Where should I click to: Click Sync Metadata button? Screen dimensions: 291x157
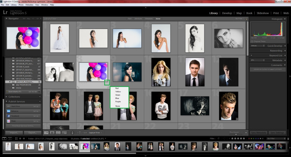pos(259,133)
